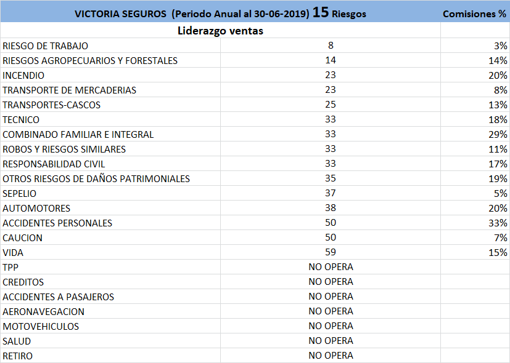Select ranking value 25 for TRANSPORTES-CASCOS
510x363 pixels.
331,105
